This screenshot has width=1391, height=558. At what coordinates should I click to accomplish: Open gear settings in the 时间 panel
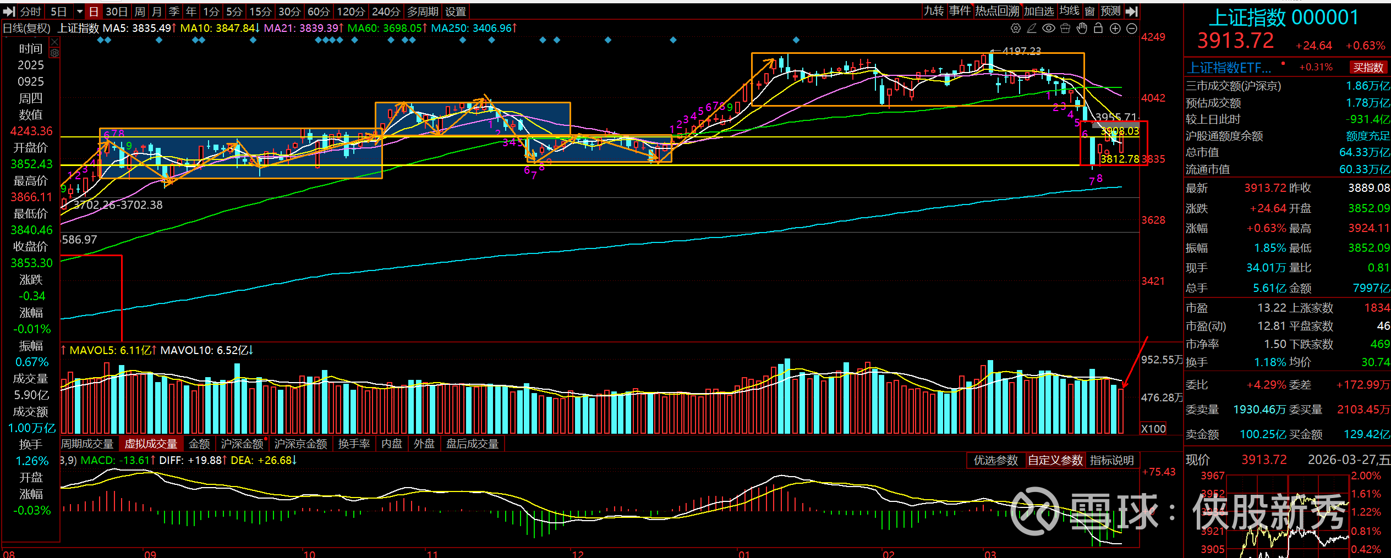click(54, 53)
